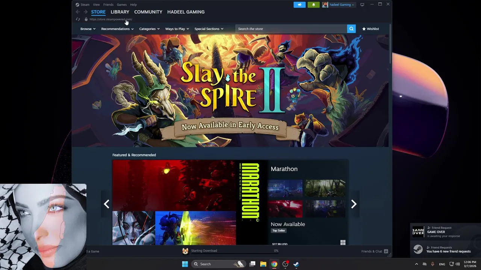481x270 pixels.
Task: Select the top-left Marathon screenshot thumbnail
Action: [285, 188]
